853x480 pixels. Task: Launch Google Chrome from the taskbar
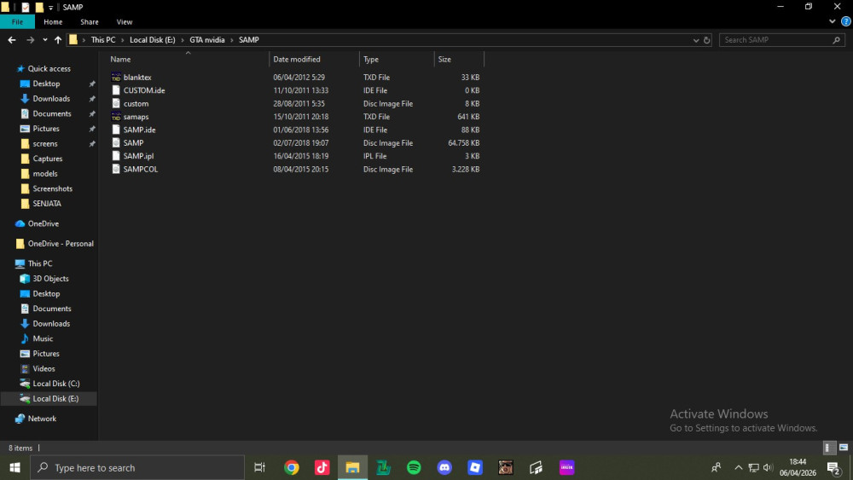pyautogui.click(x=292, y=467)
